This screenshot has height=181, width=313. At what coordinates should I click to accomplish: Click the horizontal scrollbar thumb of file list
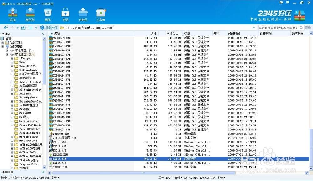coord(144,173)
